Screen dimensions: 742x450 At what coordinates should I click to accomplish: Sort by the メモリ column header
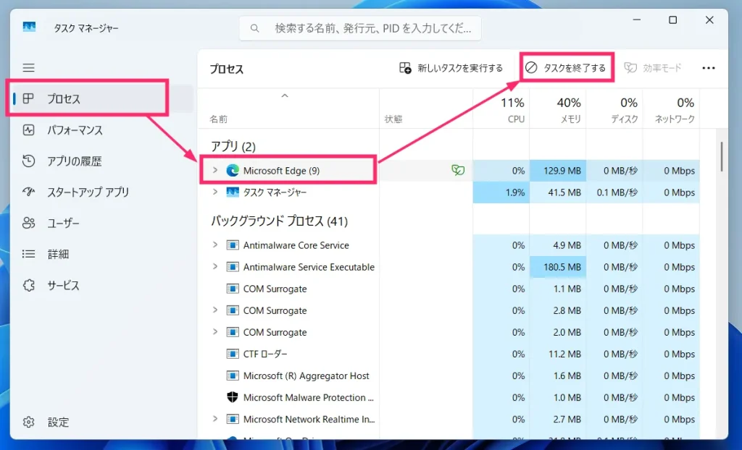(x=558, y=109)
